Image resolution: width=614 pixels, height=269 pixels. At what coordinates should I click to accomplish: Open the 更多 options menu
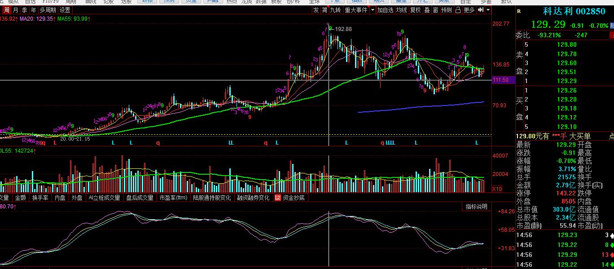point(469,10)
